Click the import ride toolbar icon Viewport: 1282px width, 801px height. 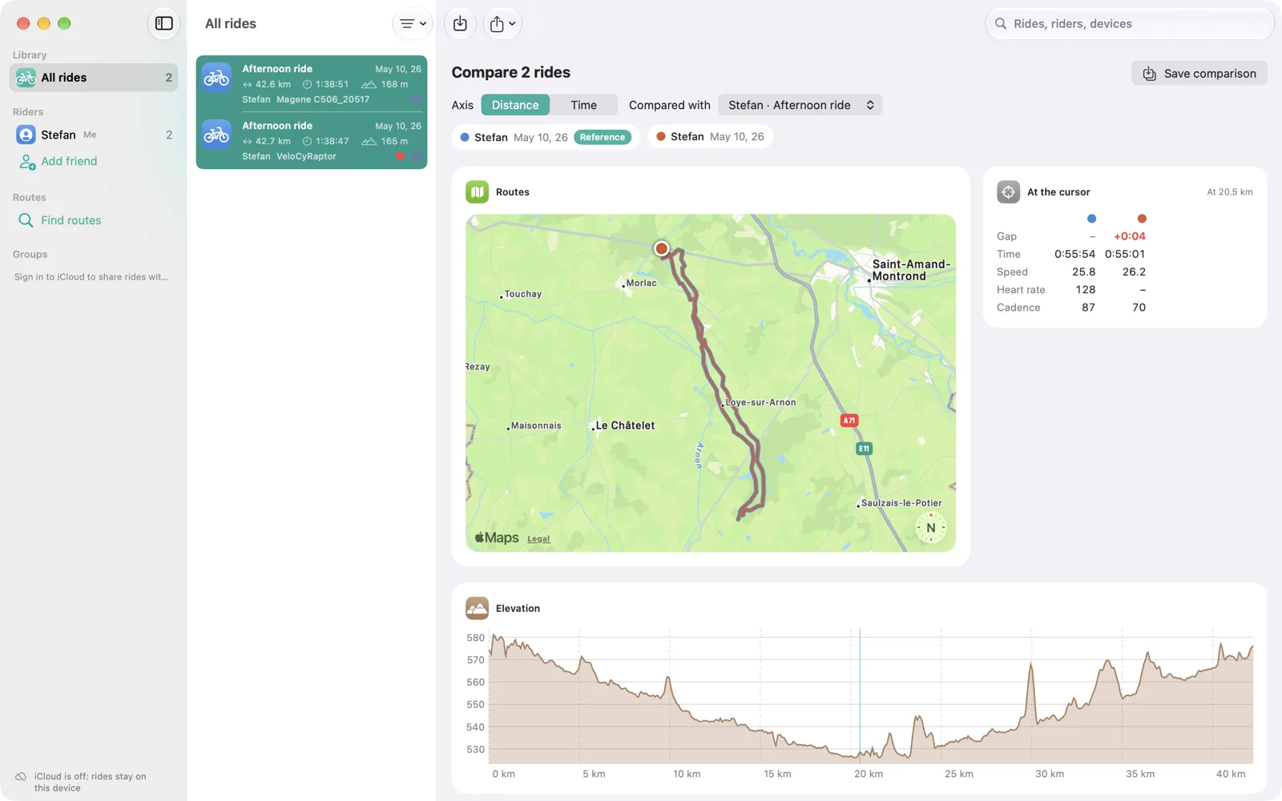460,23
